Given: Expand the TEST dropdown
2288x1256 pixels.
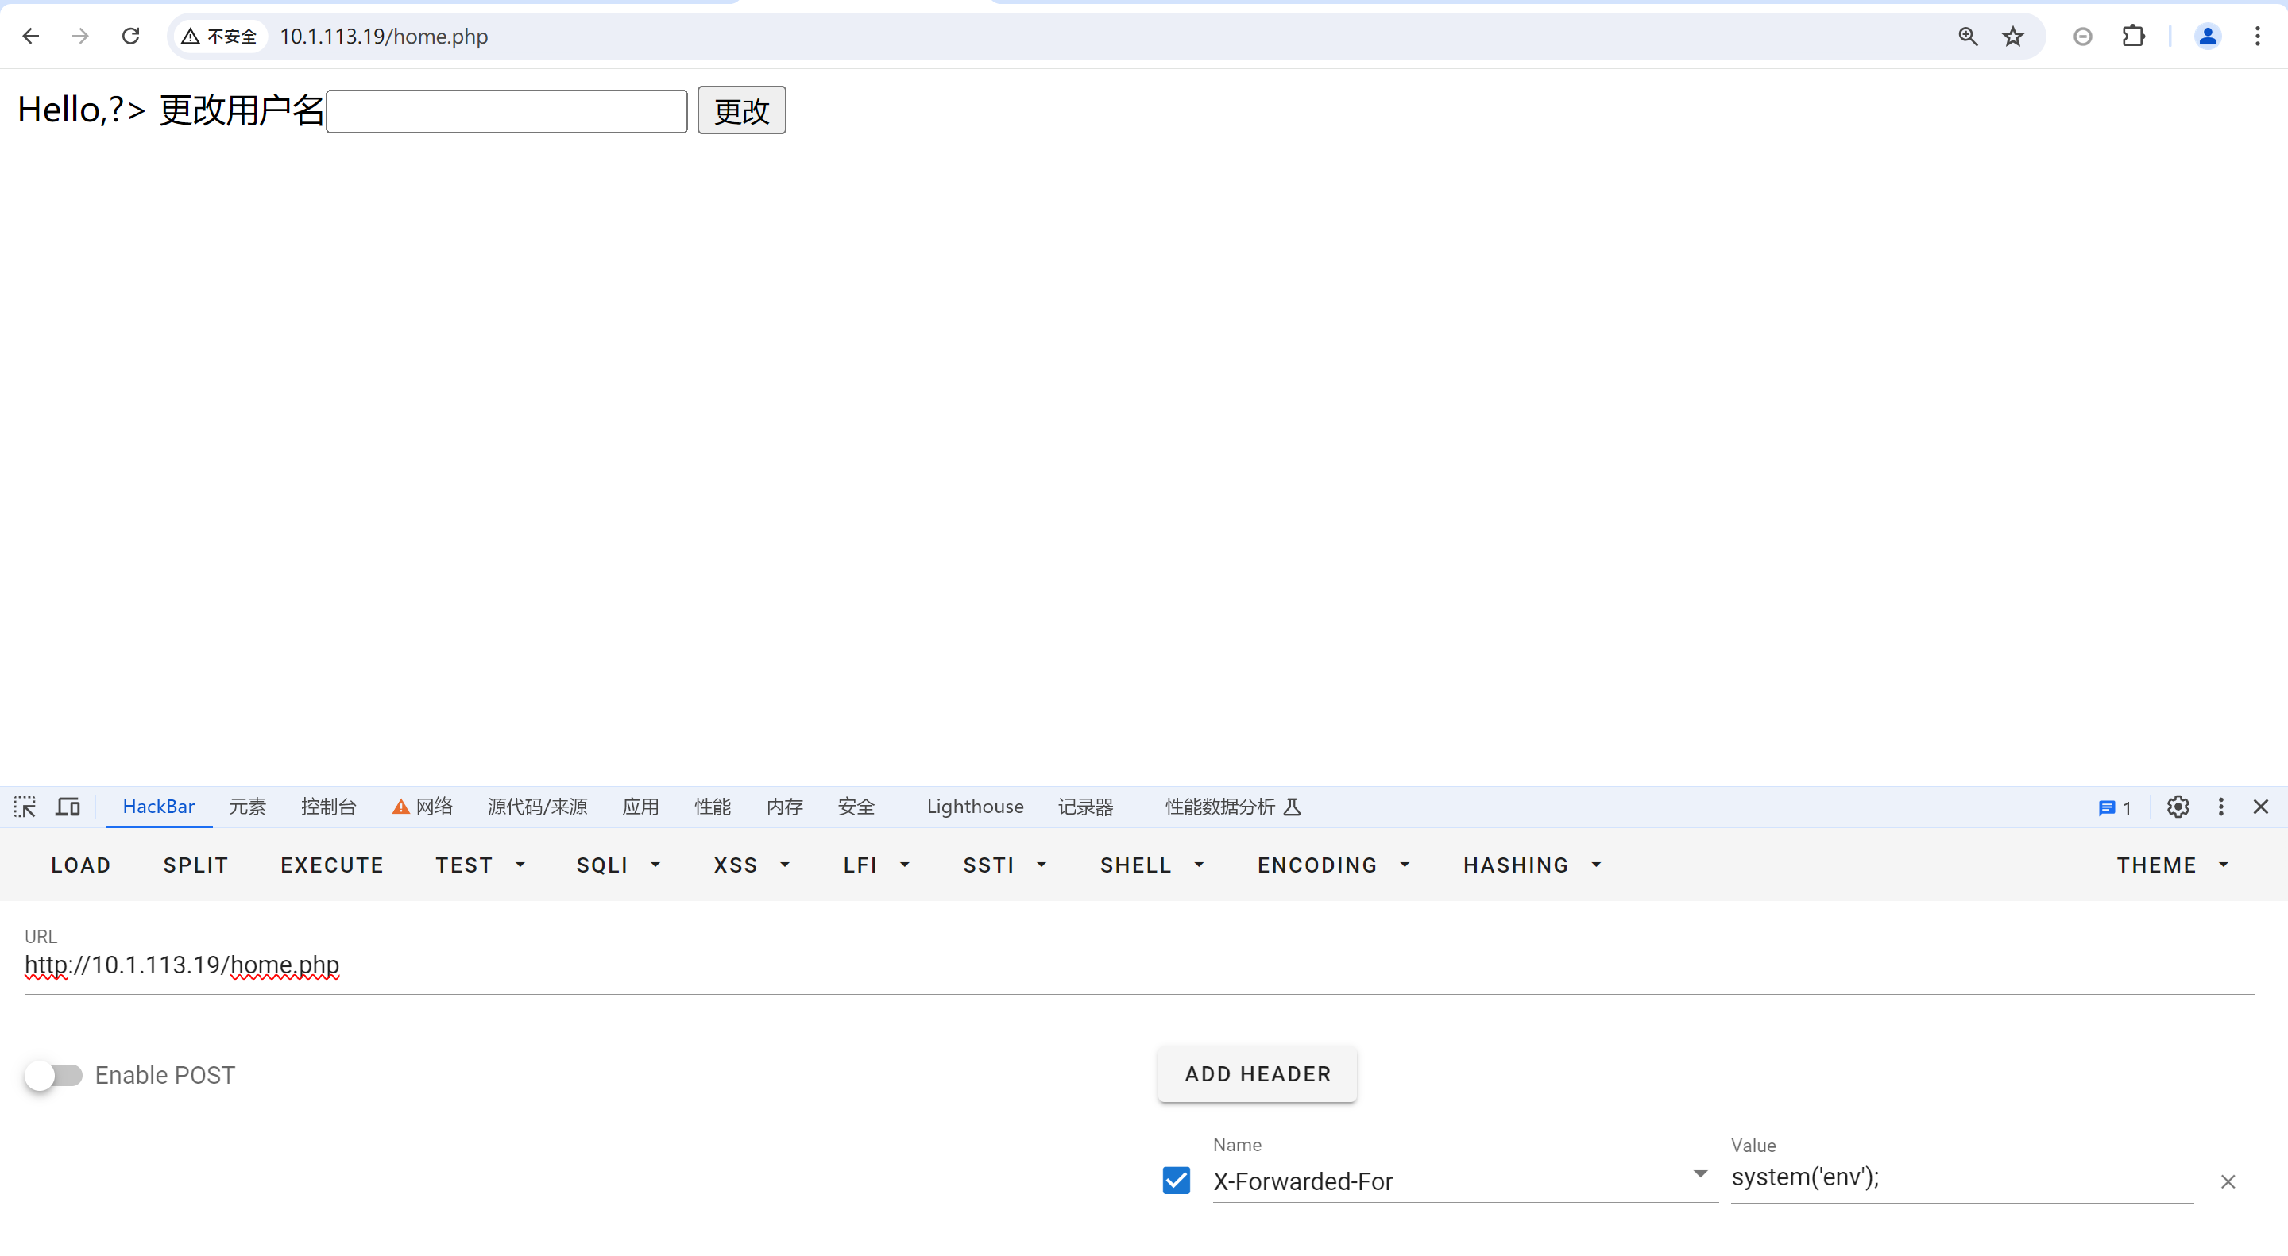Looking at the screenshot, I should (x=481, y=865).
